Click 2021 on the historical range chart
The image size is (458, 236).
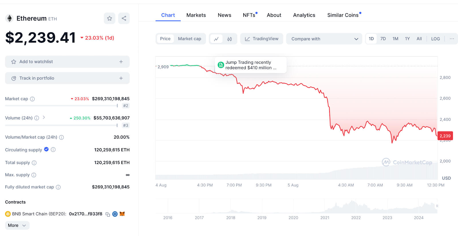coord(325,218)
